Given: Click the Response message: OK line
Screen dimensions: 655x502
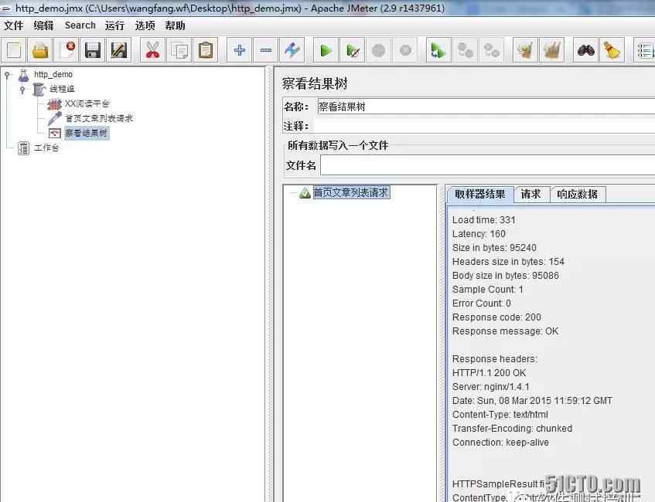Looking at the screenshot, I should pos(506,331).
